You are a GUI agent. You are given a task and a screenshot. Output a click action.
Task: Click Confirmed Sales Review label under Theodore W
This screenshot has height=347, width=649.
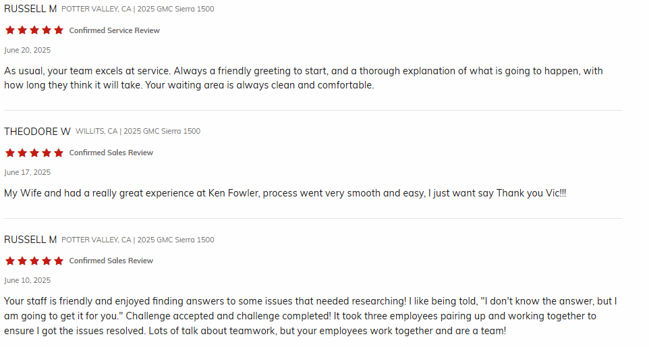click(111, 153)
